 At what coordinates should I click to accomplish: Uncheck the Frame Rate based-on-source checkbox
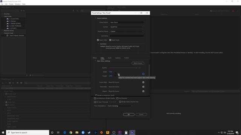pos(143,82)
